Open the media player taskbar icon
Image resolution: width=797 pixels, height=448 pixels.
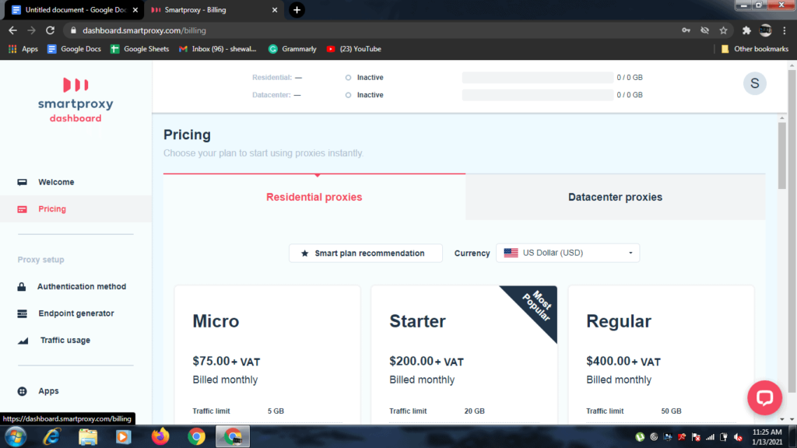pos(124,437)
